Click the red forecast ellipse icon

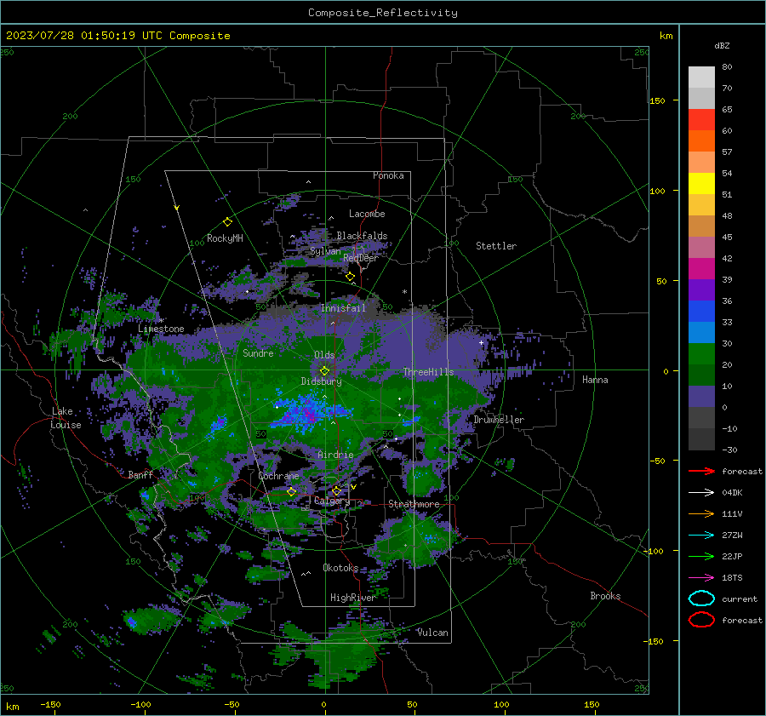click(701, 620)
